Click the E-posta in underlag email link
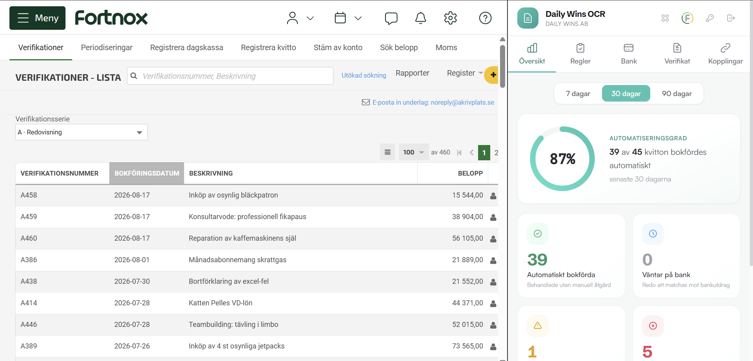 coord(428,102)
